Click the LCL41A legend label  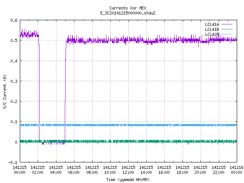click(212, 24)
